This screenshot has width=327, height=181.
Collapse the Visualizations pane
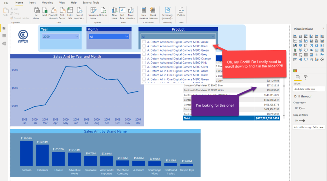point(323,28)
